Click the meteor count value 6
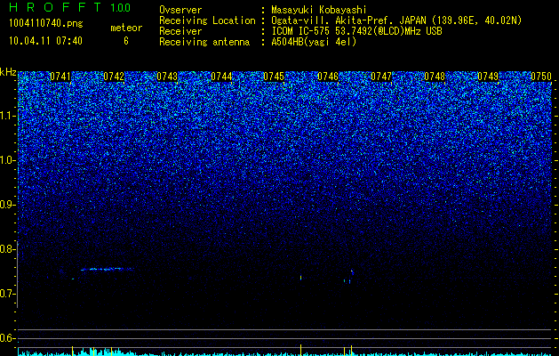The width and height of the screenshot is (559, 356). coord(126,41)
